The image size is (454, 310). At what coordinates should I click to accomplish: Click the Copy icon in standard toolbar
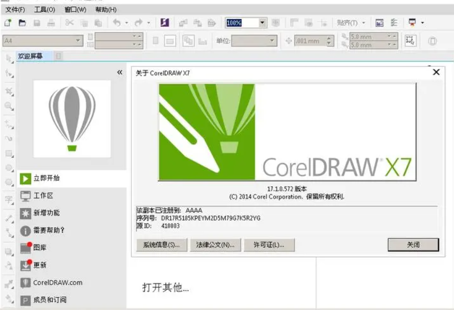(83, 23)
